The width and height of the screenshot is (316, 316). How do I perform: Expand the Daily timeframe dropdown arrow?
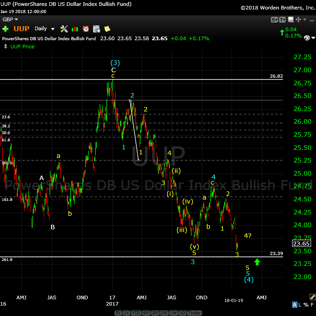click(53, 29)
